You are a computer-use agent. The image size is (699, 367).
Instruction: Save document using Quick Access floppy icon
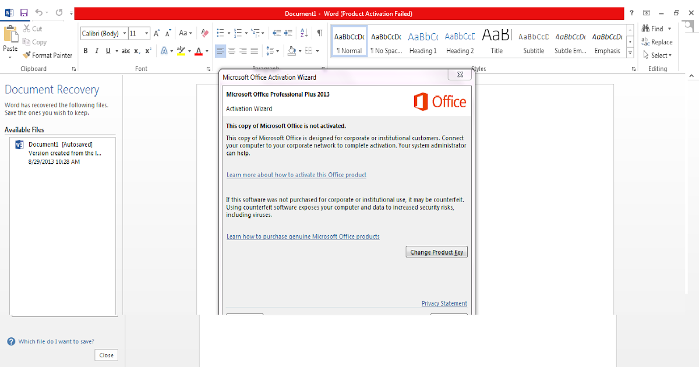click(24, 13)
